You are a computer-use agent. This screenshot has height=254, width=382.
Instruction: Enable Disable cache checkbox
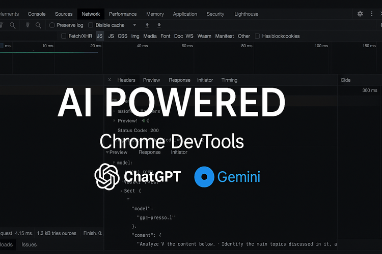[x=91, y=25]
